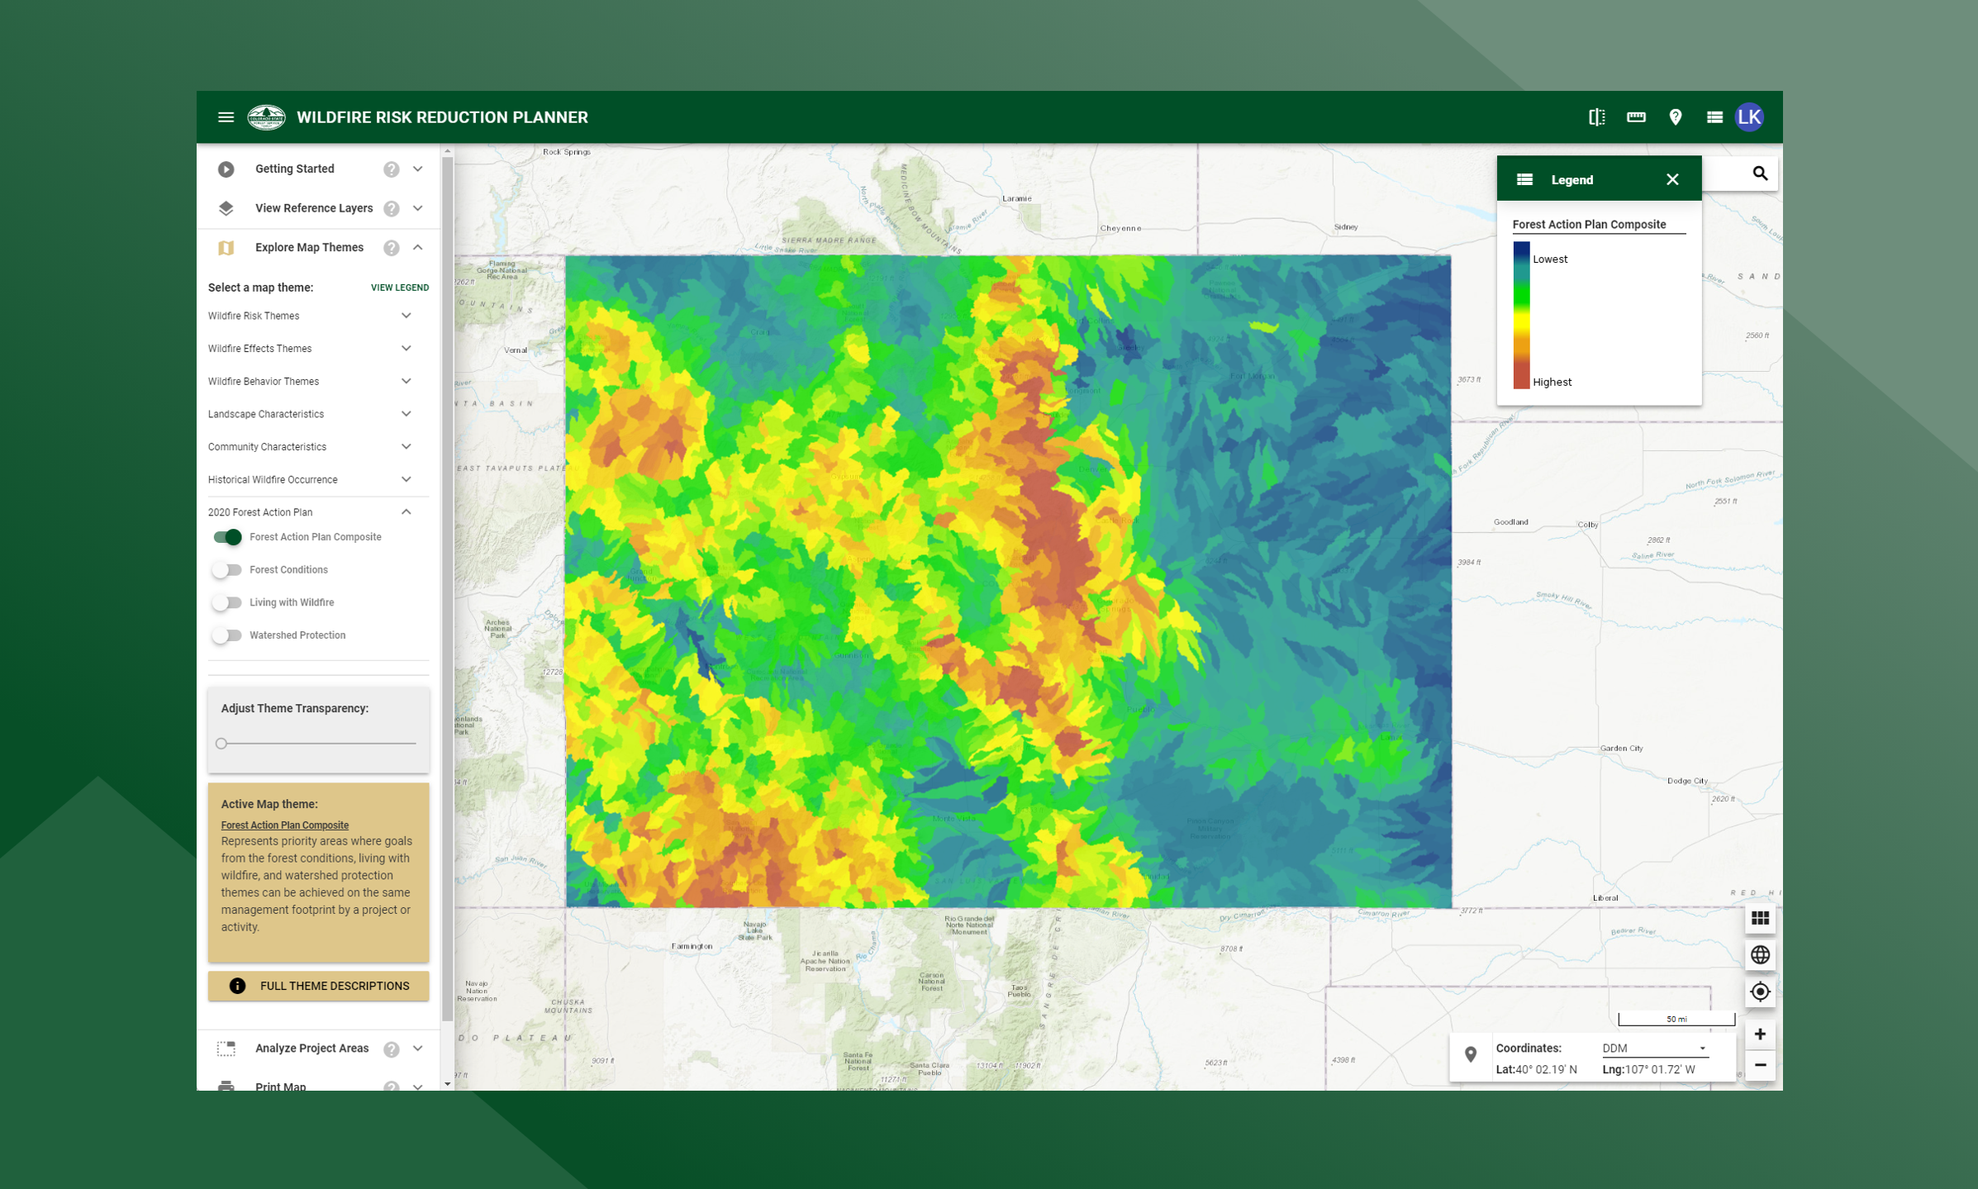Click the Print Map printer icon
This screenshot has width=1978, height=1189.
tap(226, 1086)
